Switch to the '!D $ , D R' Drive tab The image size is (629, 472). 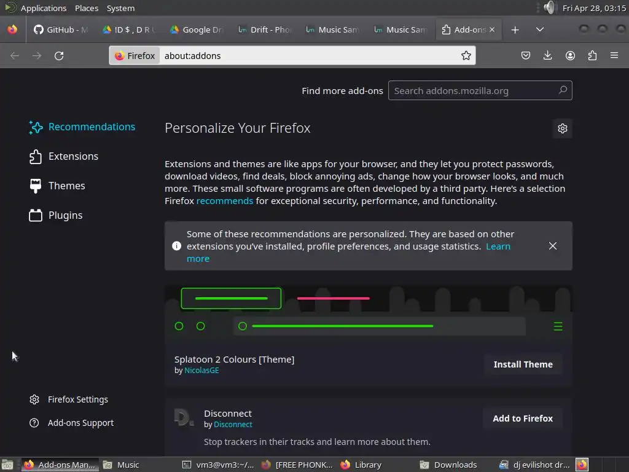click(128, 29)
